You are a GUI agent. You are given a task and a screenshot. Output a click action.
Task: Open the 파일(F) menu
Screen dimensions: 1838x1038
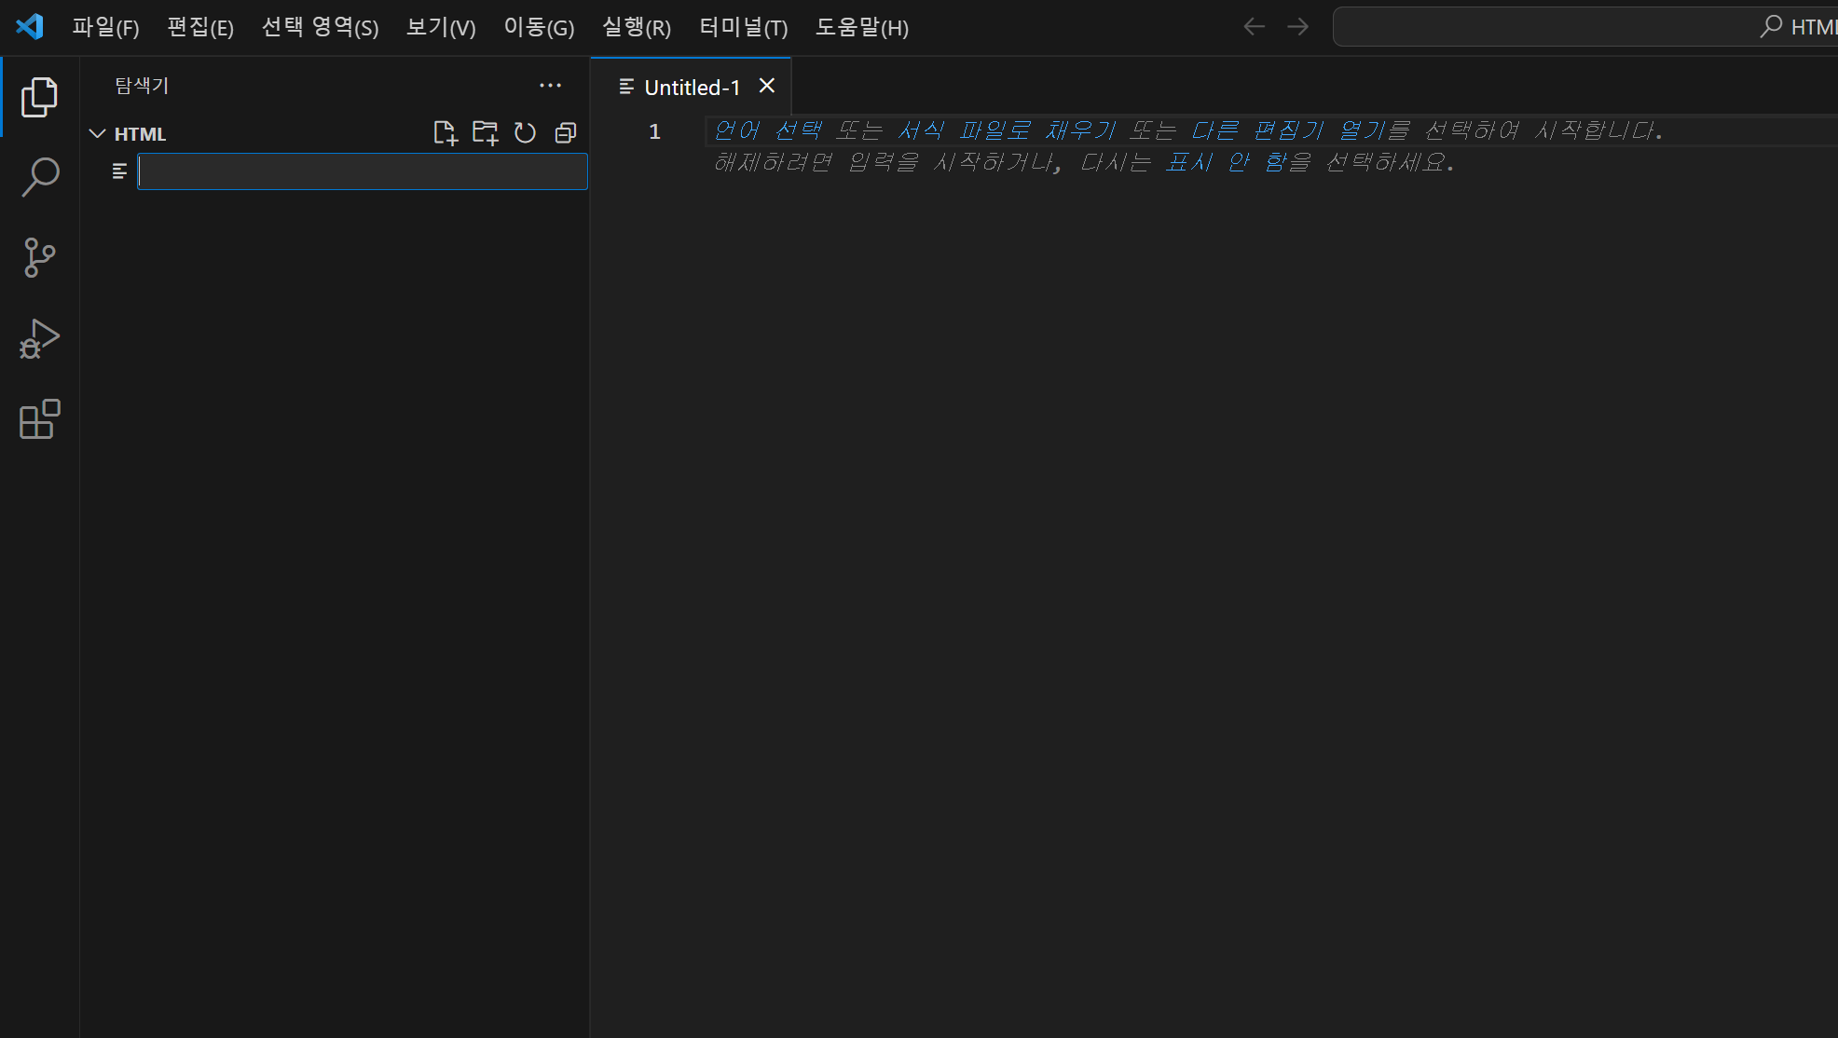105,27
